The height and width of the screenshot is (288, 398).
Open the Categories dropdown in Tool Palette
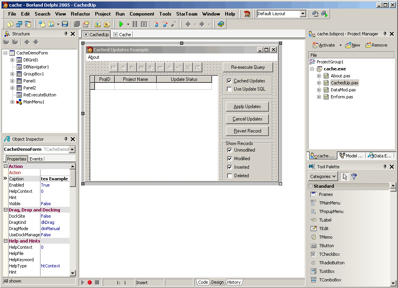click(323, 176)
